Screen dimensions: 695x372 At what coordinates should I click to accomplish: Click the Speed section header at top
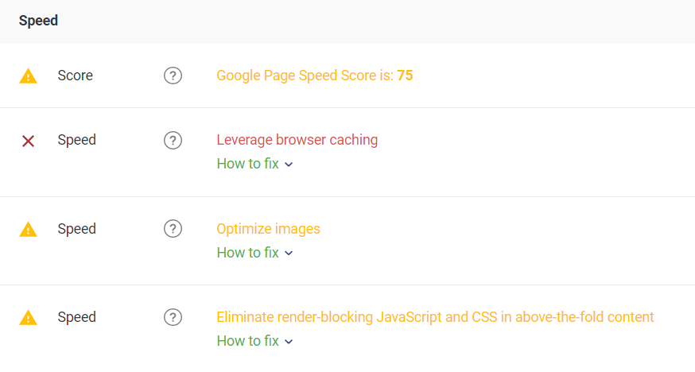point(38,21)
